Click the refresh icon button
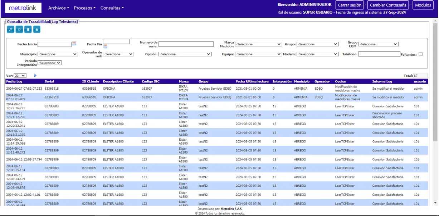The width and height of the screenshot is (439, 216). click(19, 30)
